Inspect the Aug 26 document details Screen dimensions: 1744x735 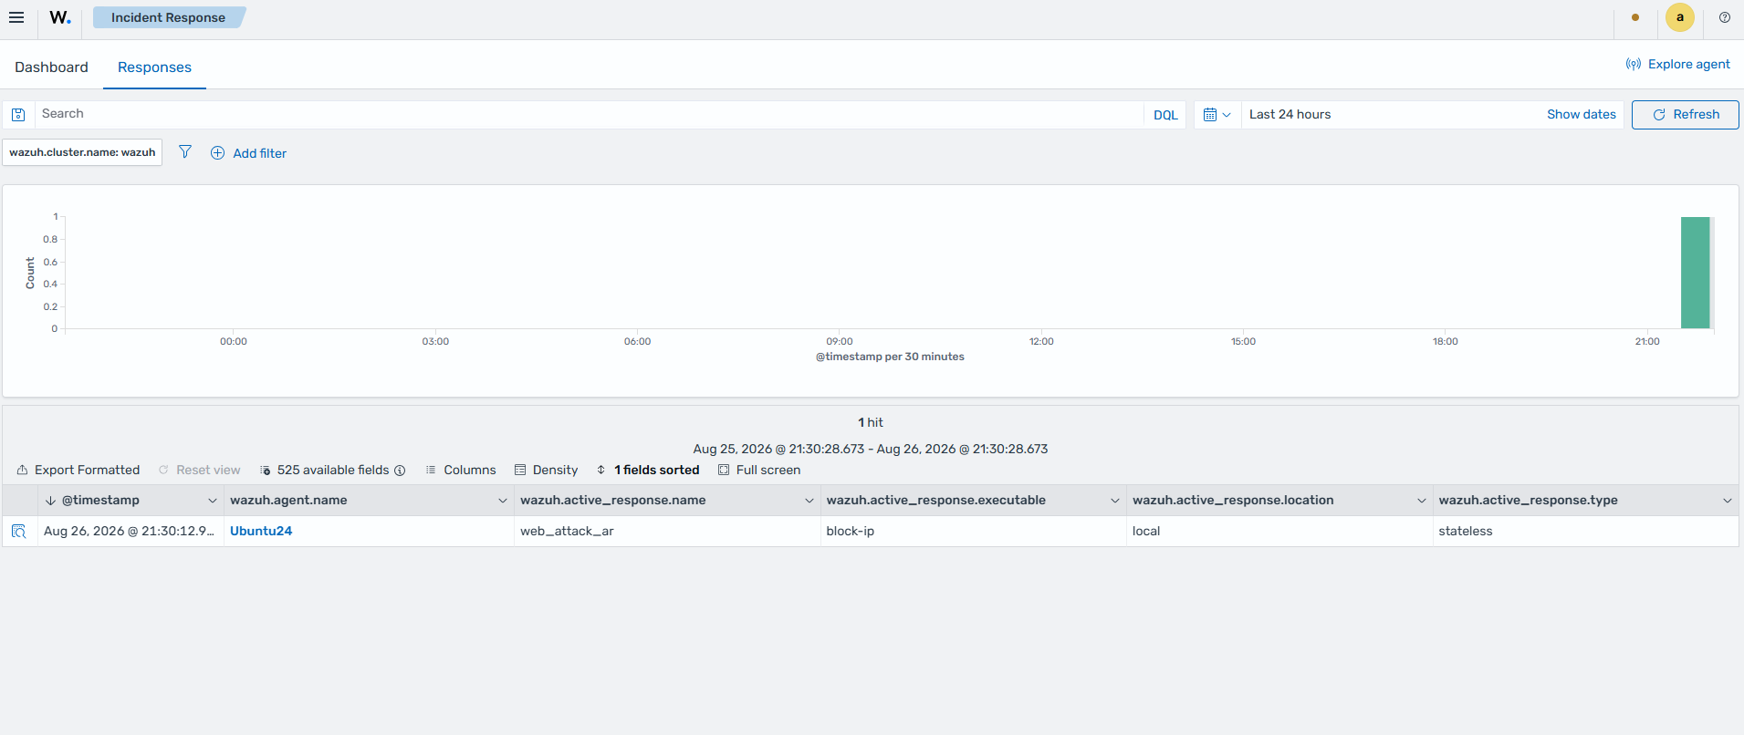18,531
